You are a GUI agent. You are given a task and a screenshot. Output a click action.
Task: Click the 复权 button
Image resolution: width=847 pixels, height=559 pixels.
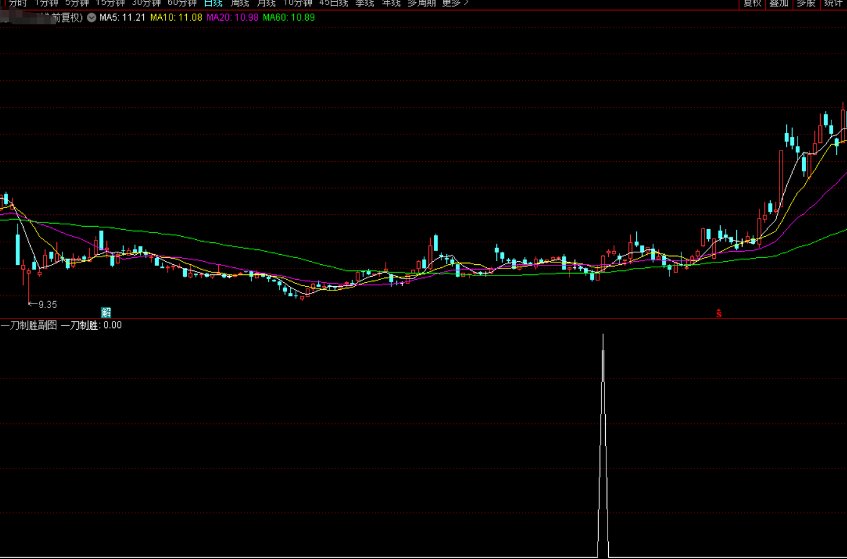(752, 3)
